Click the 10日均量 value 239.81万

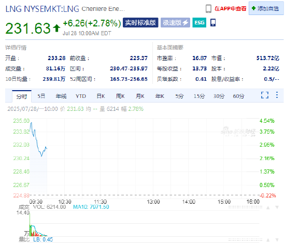(54, 79)
